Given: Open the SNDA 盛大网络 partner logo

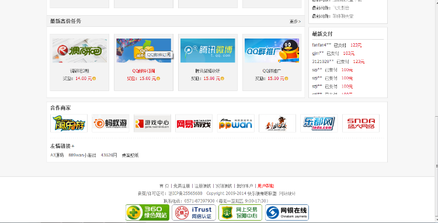Looking at the screenshot, I should click(361, 123).
